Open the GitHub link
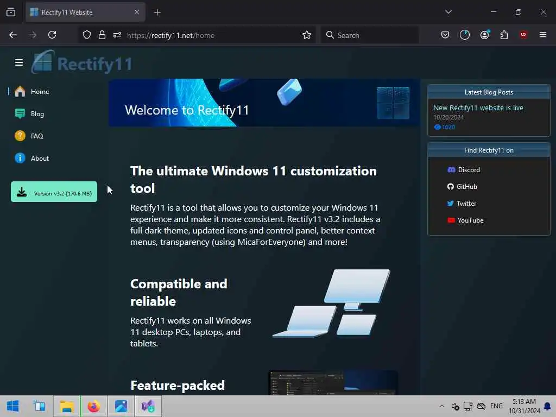556x417 pixels. (x=463, y=187)
